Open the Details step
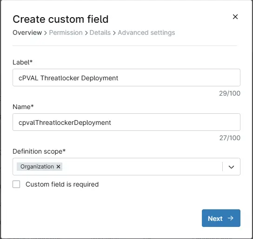 (100, 32)
